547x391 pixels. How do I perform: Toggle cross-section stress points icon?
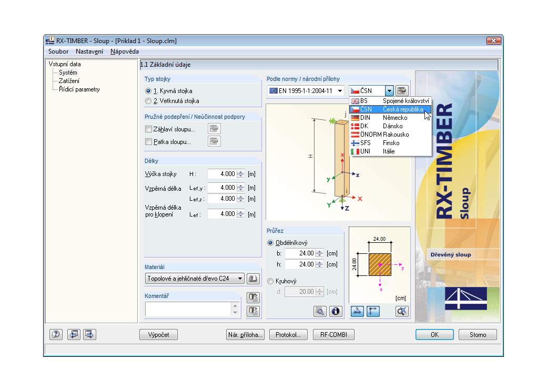pyautogui.click(x=357, y=311)
